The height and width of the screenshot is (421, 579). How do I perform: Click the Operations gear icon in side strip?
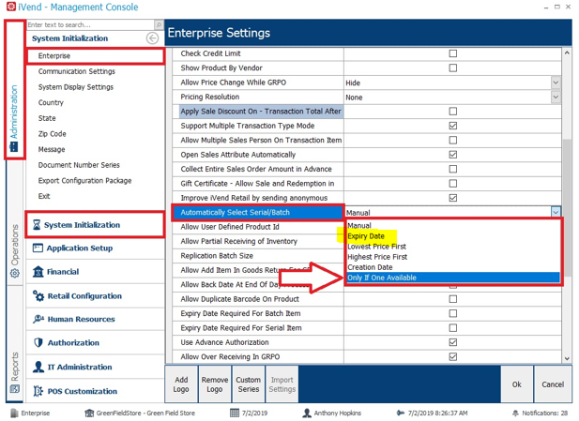(15, 274)
